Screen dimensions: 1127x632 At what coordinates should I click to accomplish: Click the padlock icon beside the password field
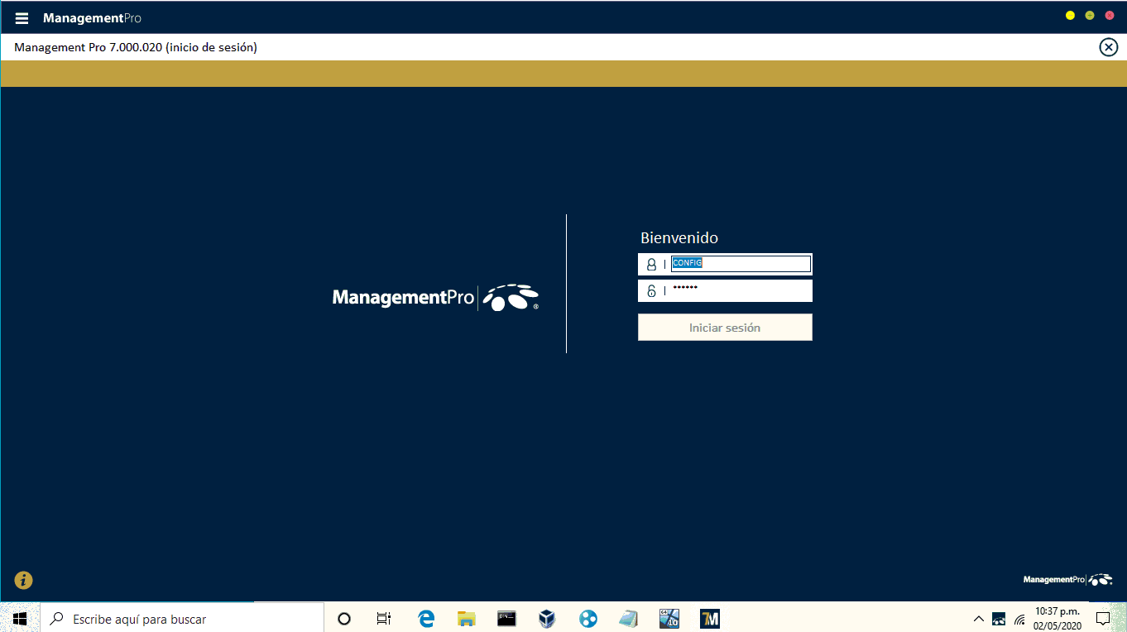[651, 290]
